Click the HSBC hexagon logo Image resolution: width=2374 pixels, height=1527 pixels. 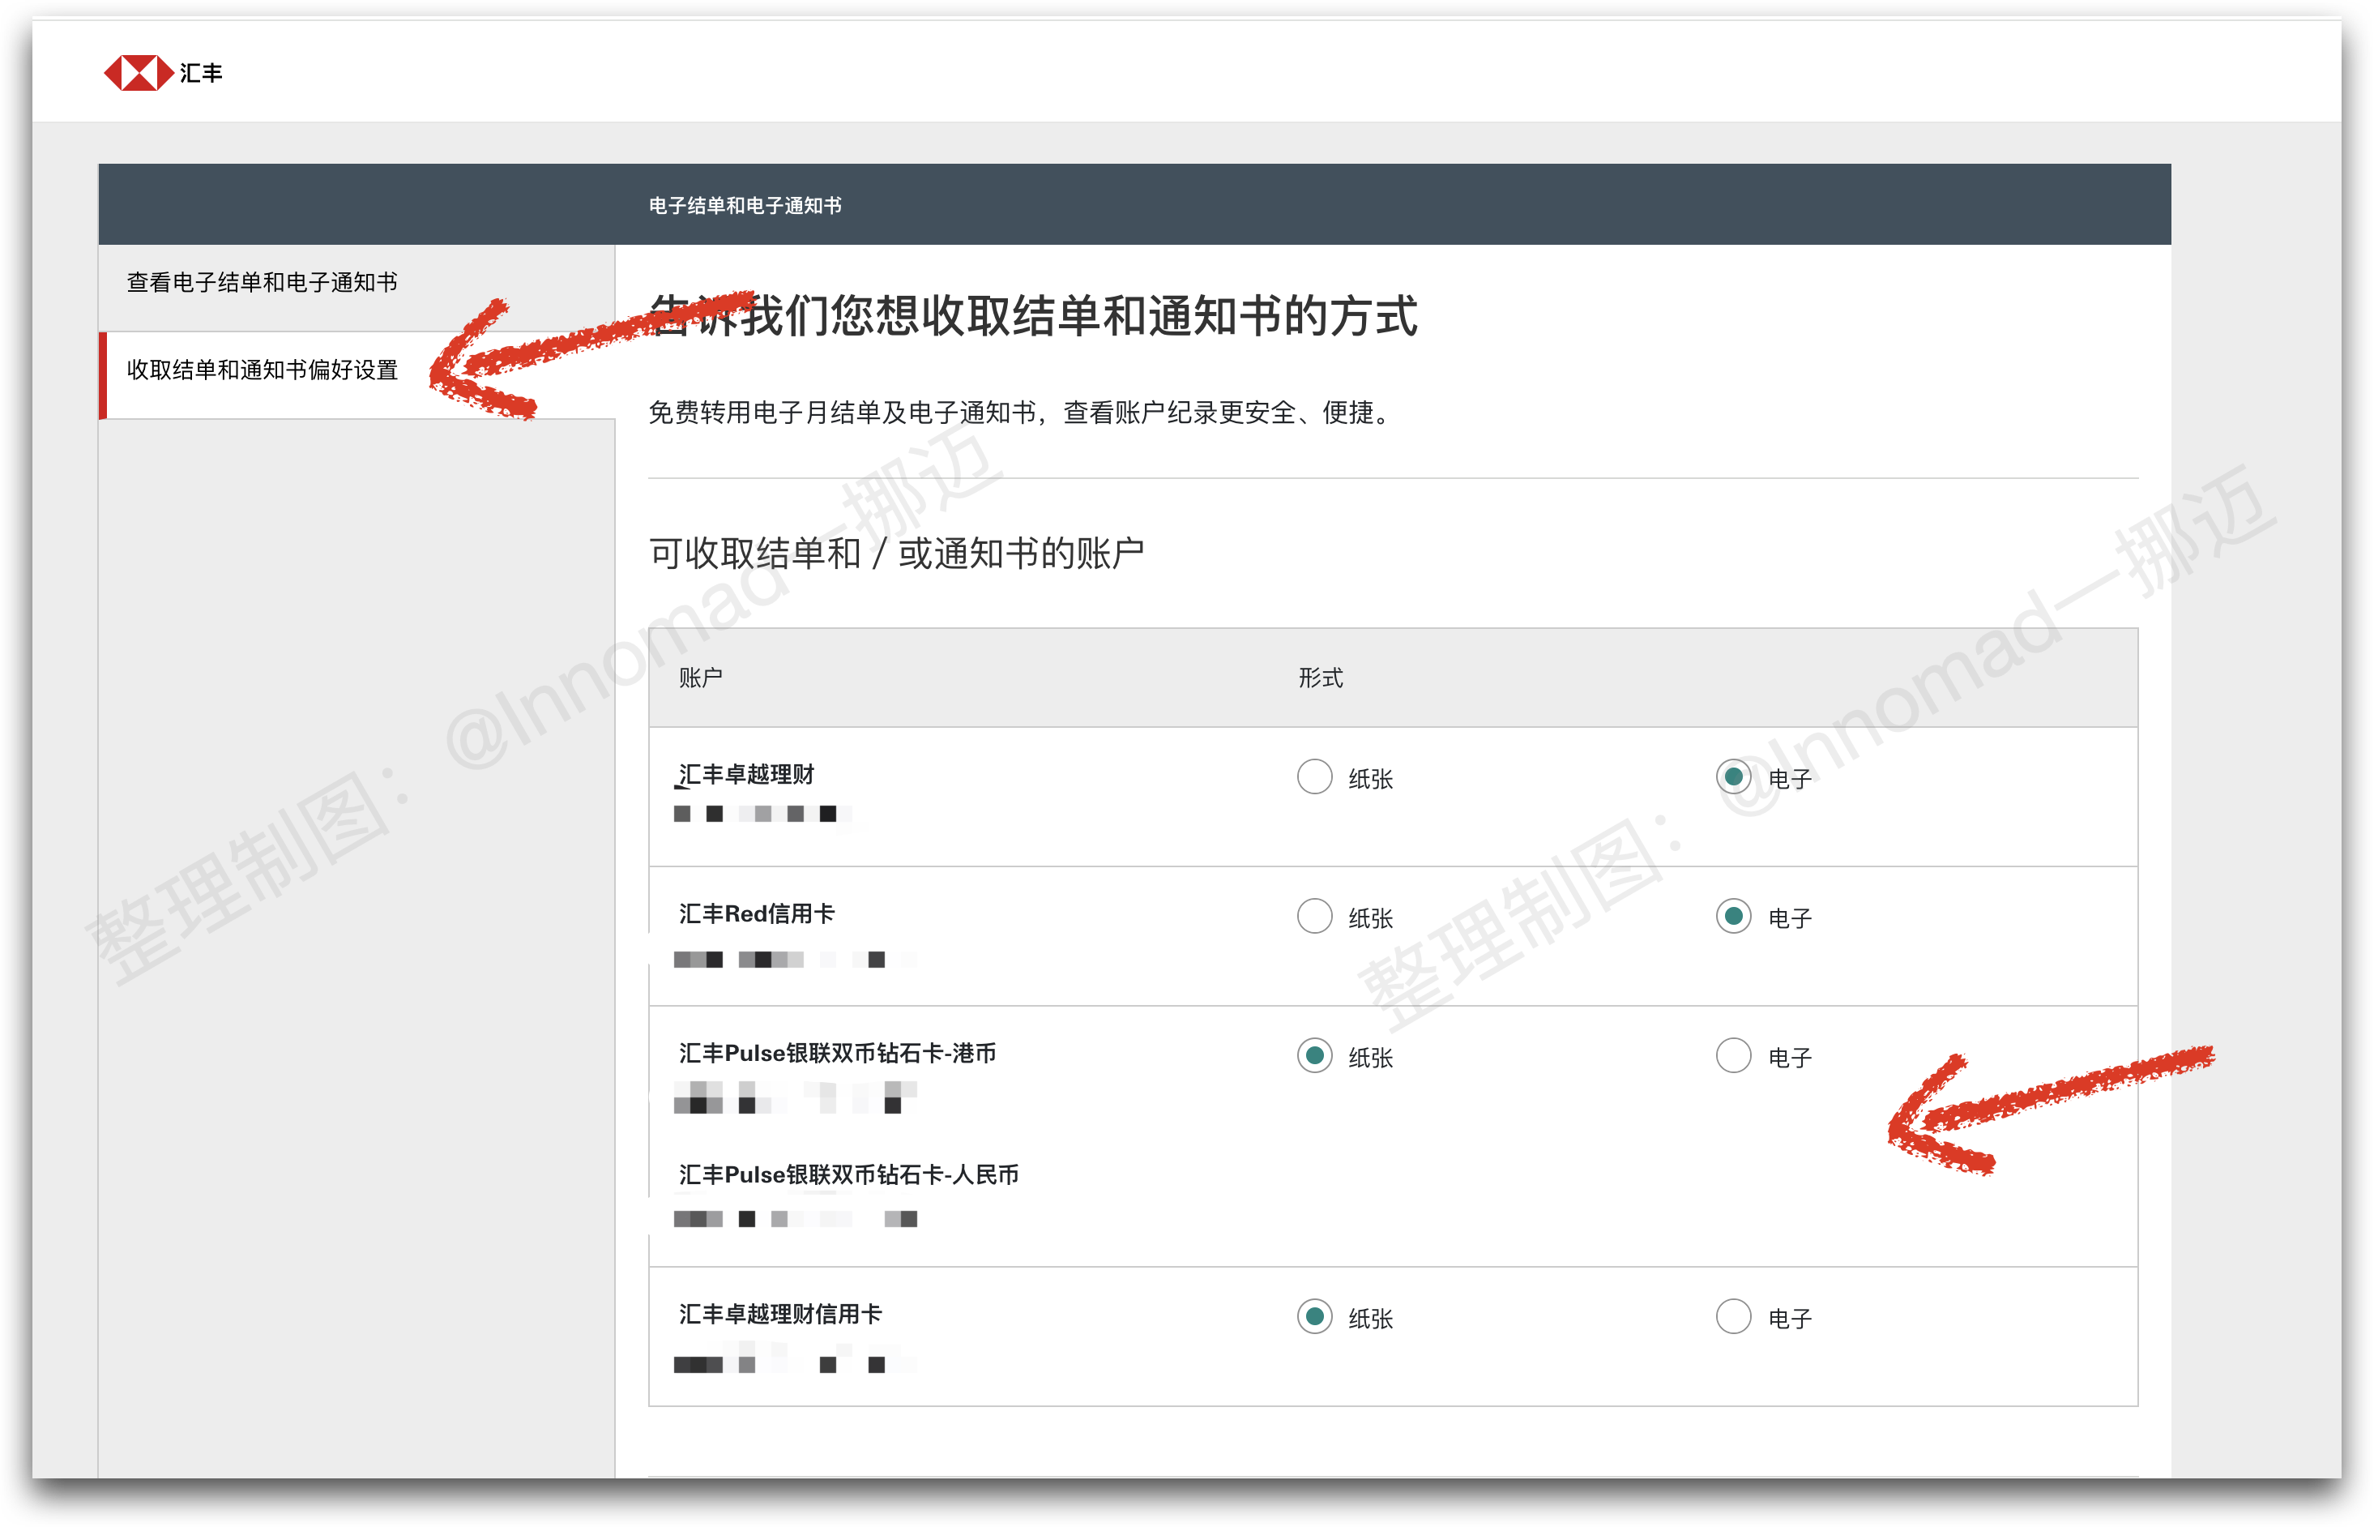139,72
